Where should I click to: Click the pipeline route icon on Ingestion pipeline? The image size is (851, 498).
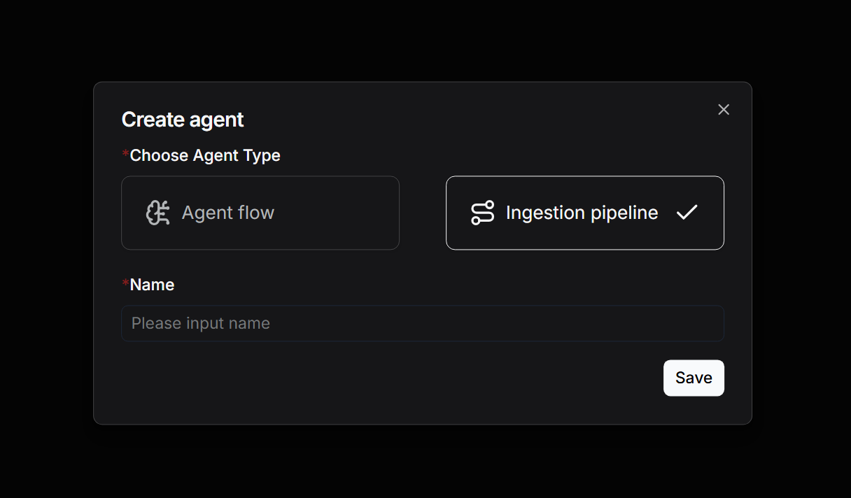coord(482,213)
